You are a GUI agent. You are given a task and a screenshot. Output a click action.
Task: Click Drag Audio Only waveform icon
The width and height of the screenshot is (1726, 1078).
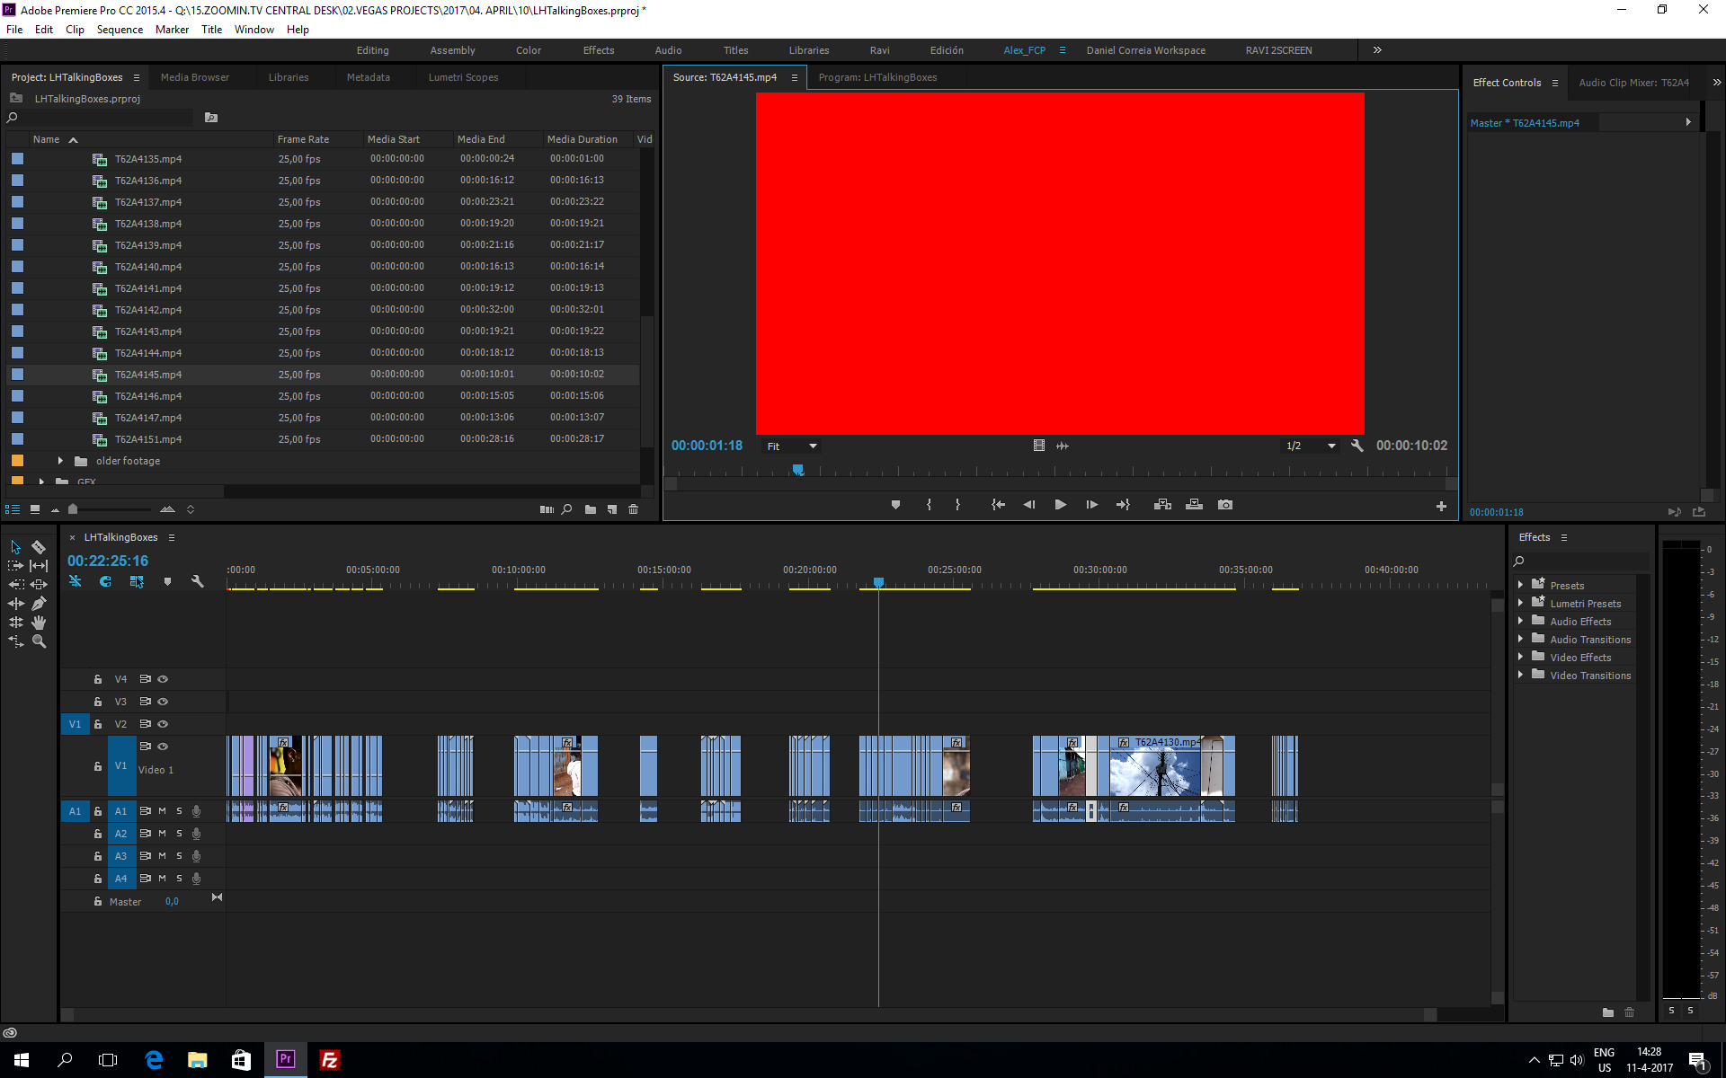[1063, 446]
